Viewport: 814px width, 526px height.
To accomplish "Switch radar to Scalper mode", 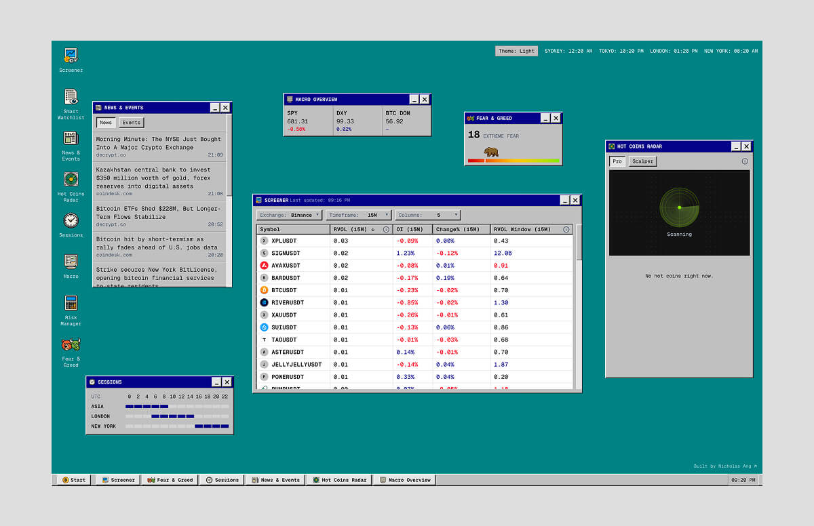I will 642,161.
